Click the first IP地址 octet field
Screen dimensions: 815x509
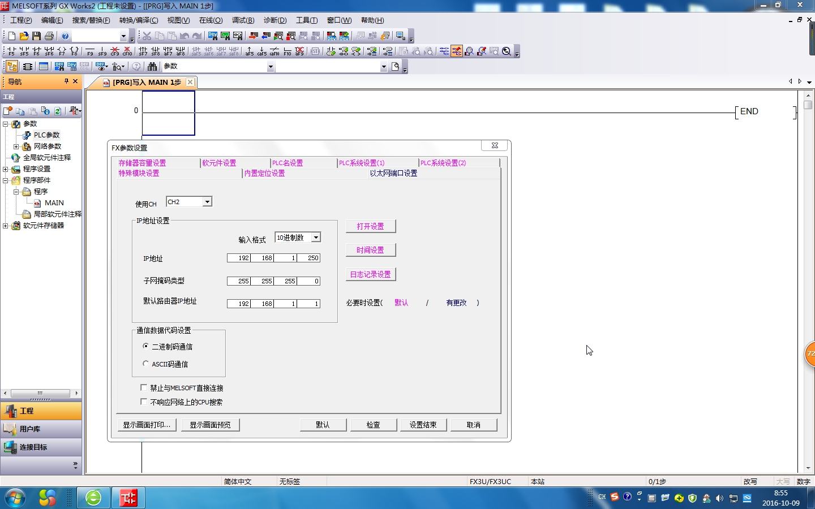[x=239, y=258]
